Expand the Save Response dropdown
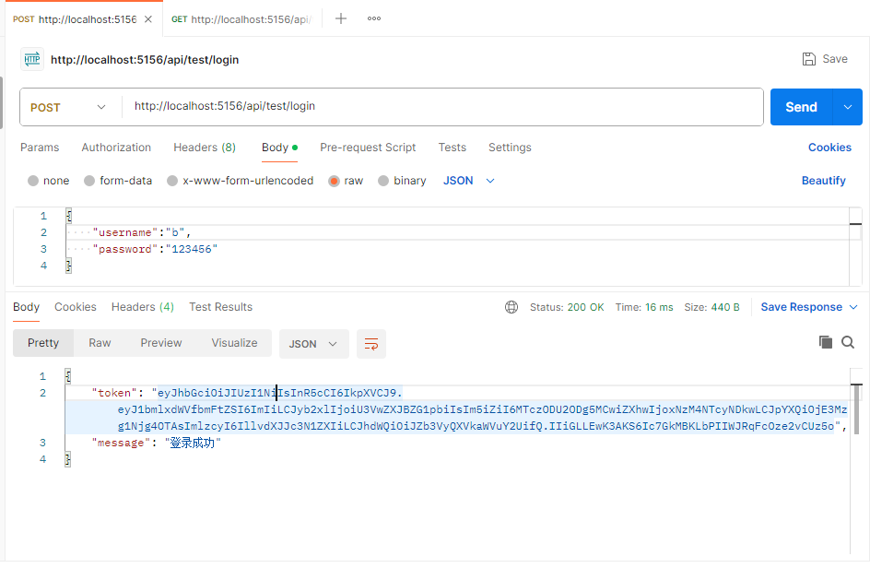 point(854,307)
